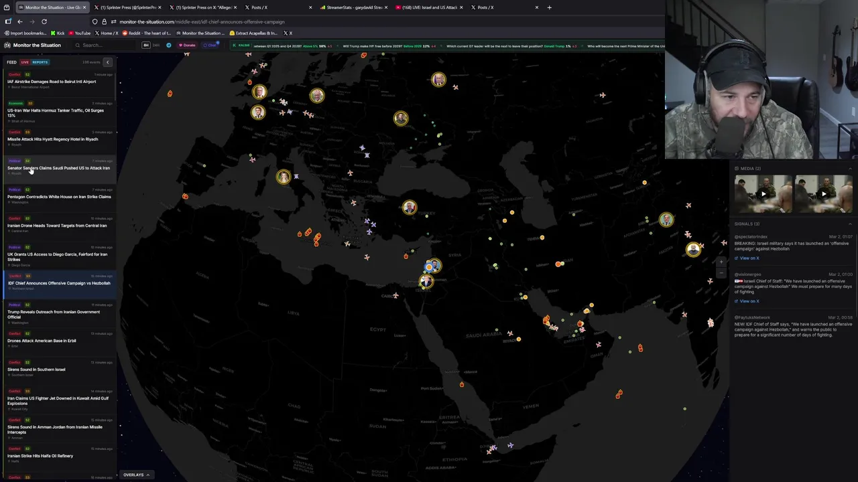The width and height of the screenshot is (858, 482).
Task: Click the shield tracking protection icon
Action: pos(95,21)
